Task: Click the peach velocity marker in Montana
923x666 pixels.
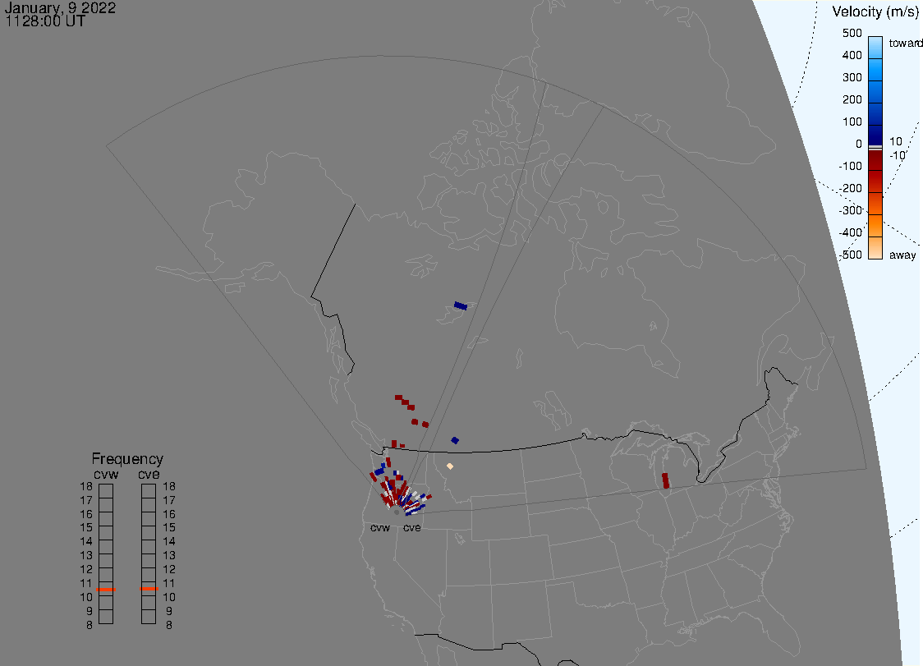Action: [450, 466]
